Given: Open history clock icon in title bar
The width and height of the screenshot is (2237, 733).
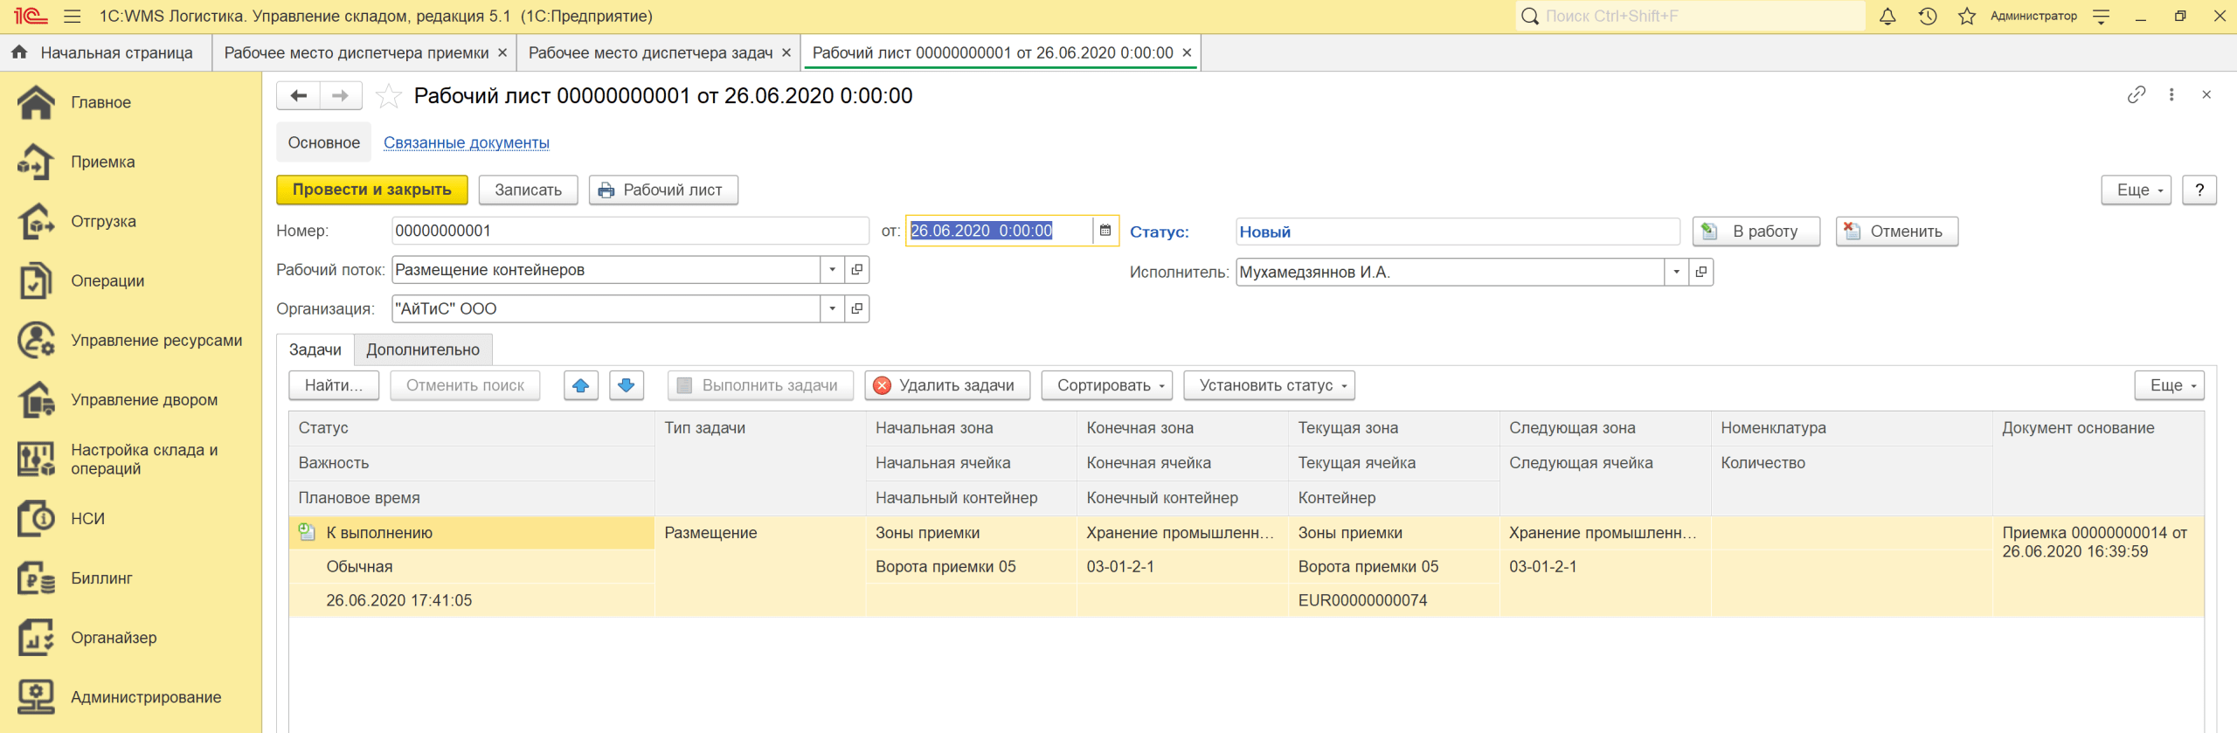Looking at the screenshot, I should click(x=1928, y=16).
